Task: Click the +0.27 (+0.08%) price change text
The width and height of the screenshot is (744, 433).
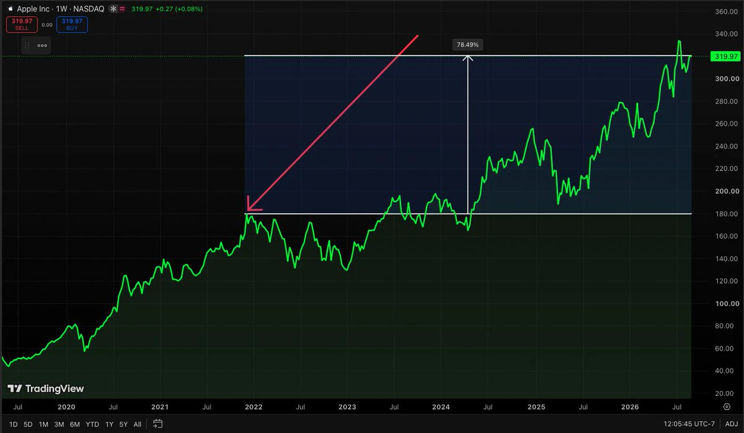Action: (x=179, y=9)
